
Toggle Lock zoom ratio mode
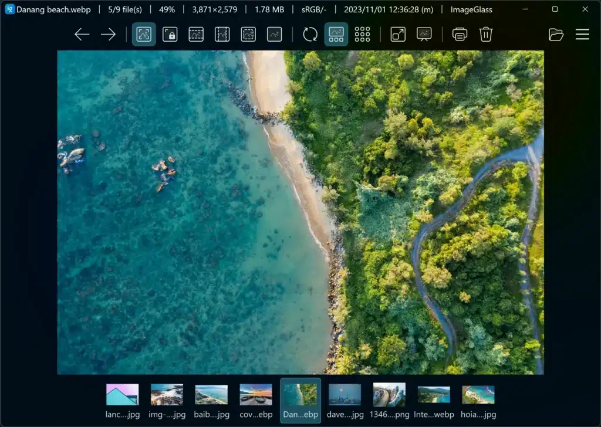click(170, 35)
